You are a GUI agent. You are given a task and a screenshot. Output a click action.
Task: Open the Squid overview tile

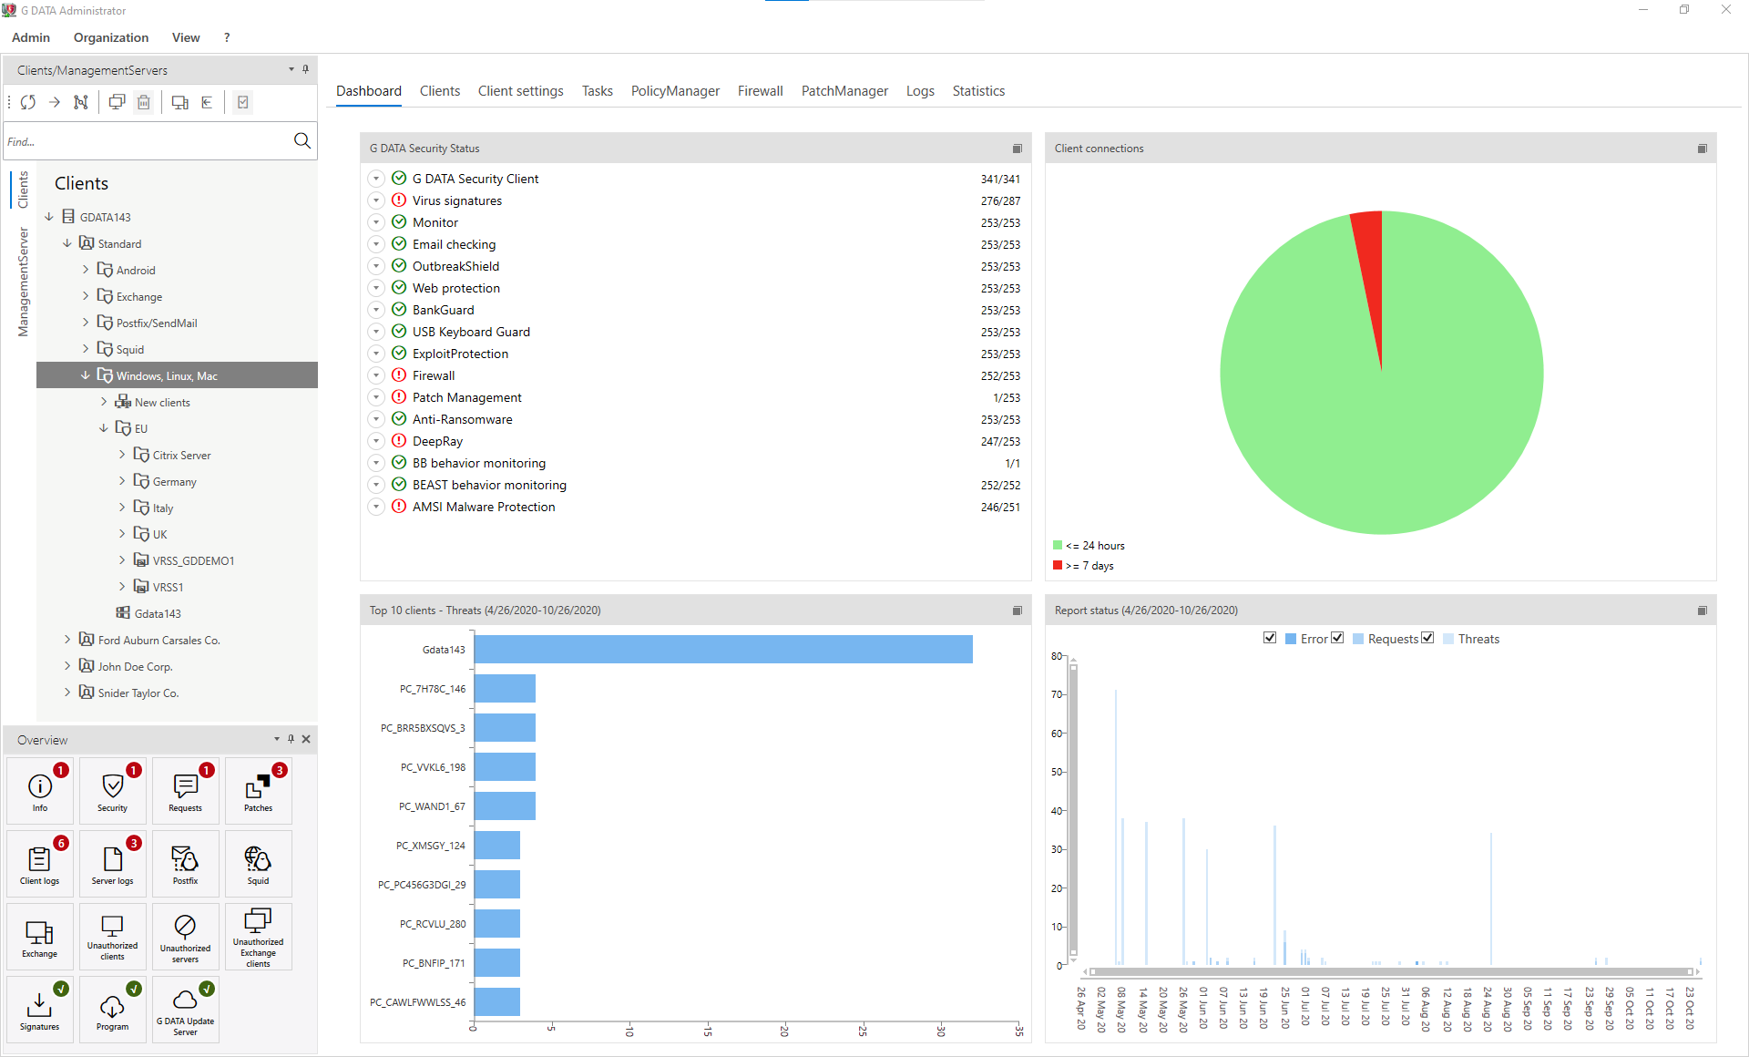[259, 864]
